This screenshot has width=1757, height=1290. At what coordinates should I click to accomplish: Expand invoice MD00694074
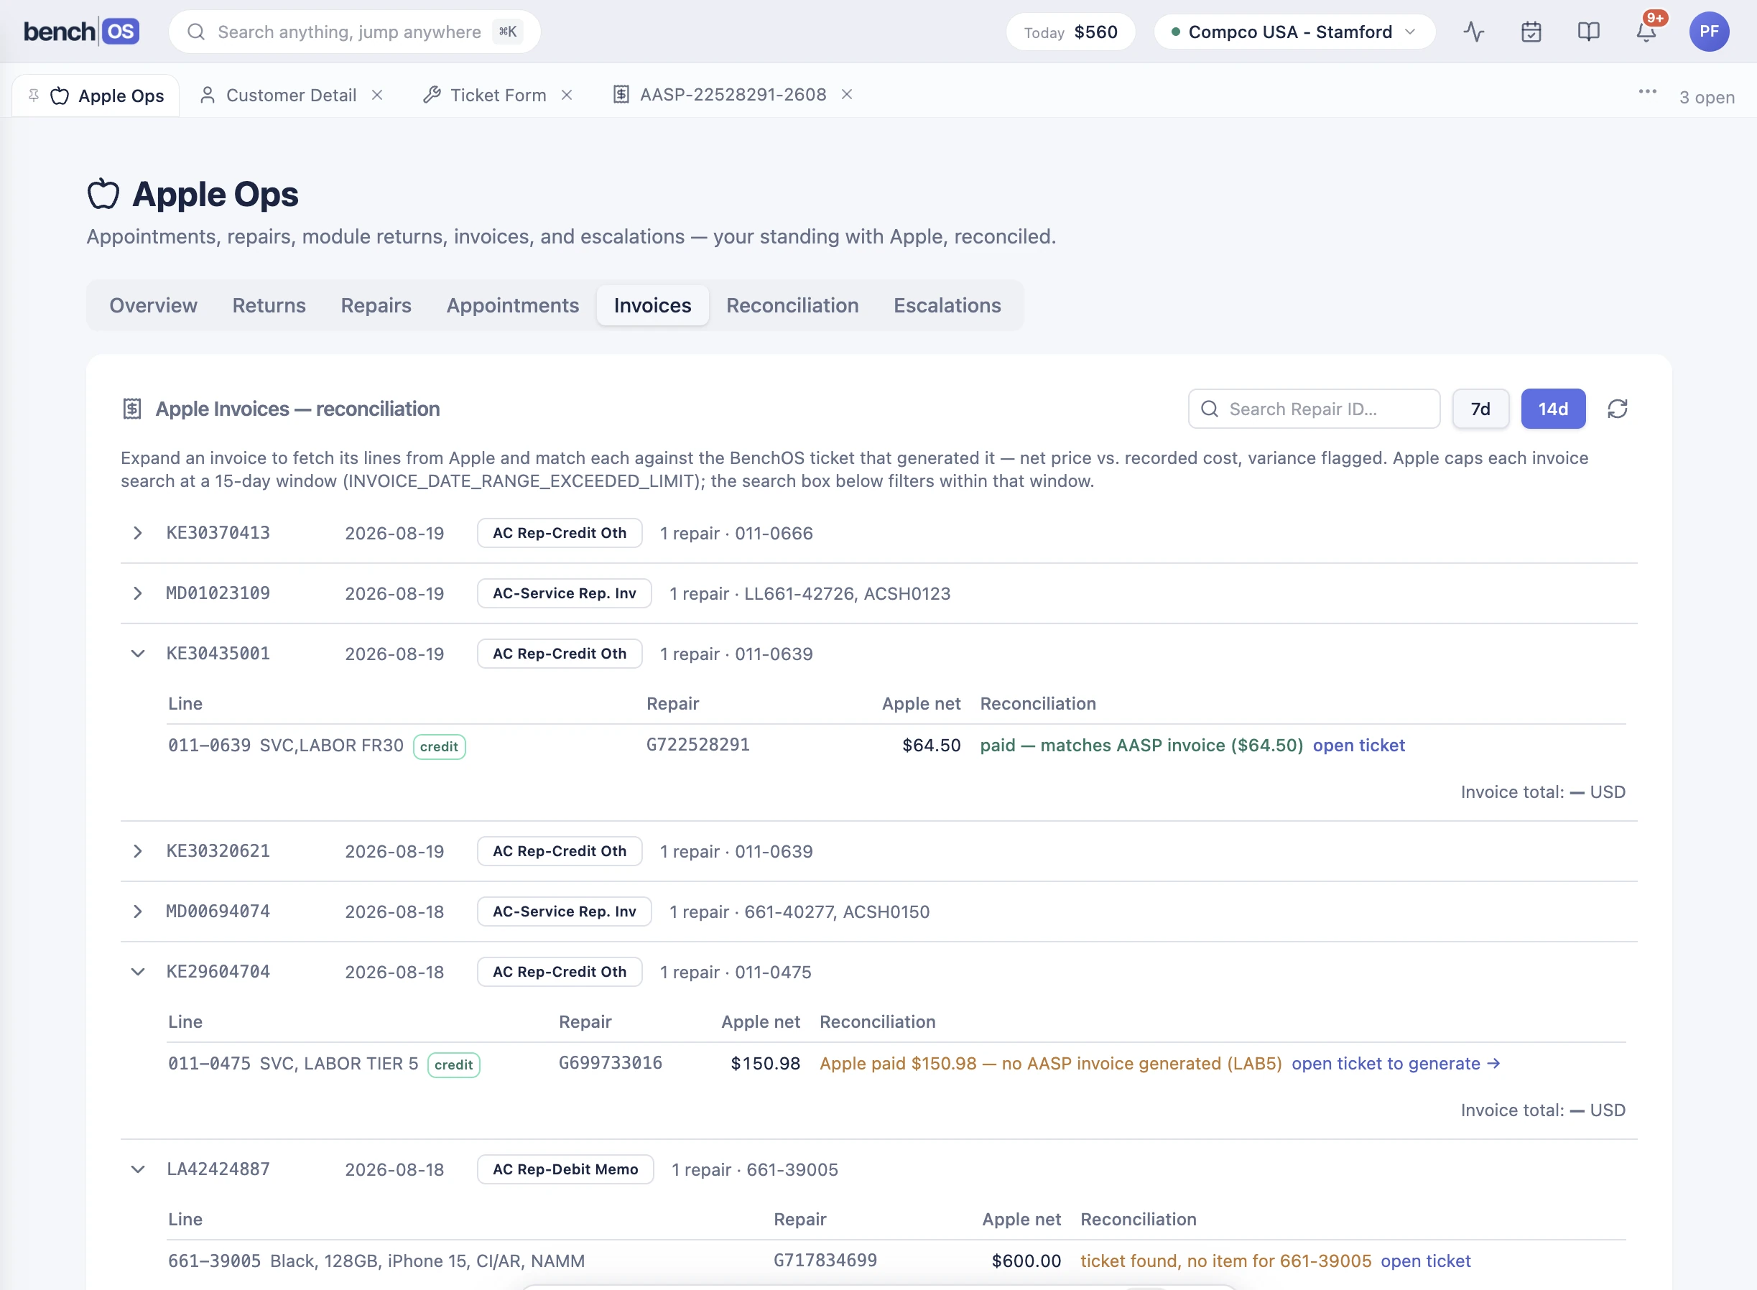[x=137, y=911]
